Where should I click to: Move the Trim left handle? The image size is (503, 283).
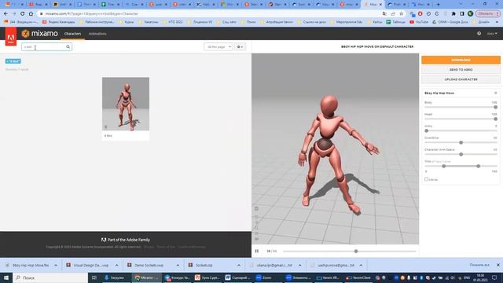click(x=443, y=166)
